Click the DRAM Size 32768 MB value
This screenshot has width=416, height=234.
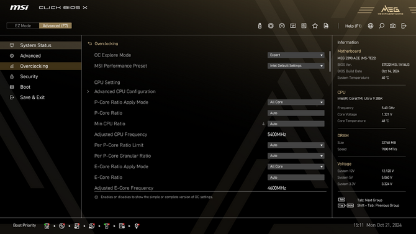click(389, 143)
